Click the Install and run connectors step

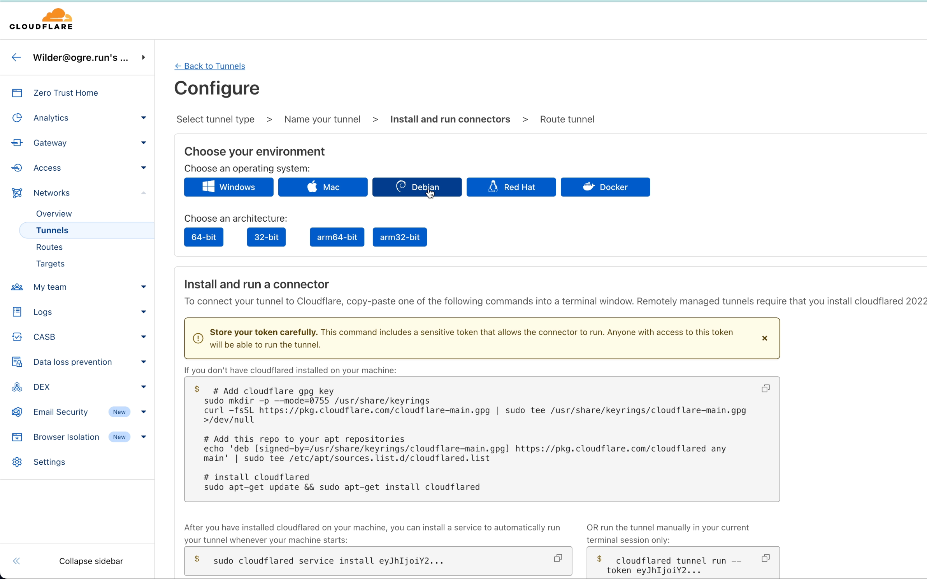pos(450,119)
